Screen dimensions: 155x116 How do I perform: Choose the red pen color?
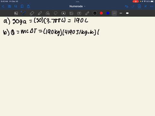pos(101,13)
